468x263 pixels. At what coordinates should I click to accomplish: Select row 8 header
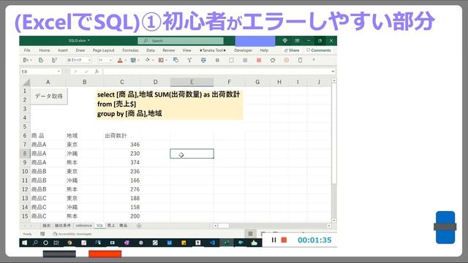25,153
